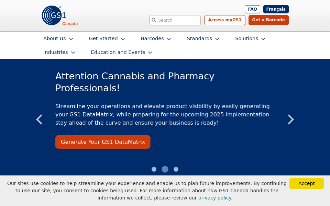The height and width of the screenshot is (206, 330).
Task: Go to the previous carousel slide arrow
Action: 39,119
